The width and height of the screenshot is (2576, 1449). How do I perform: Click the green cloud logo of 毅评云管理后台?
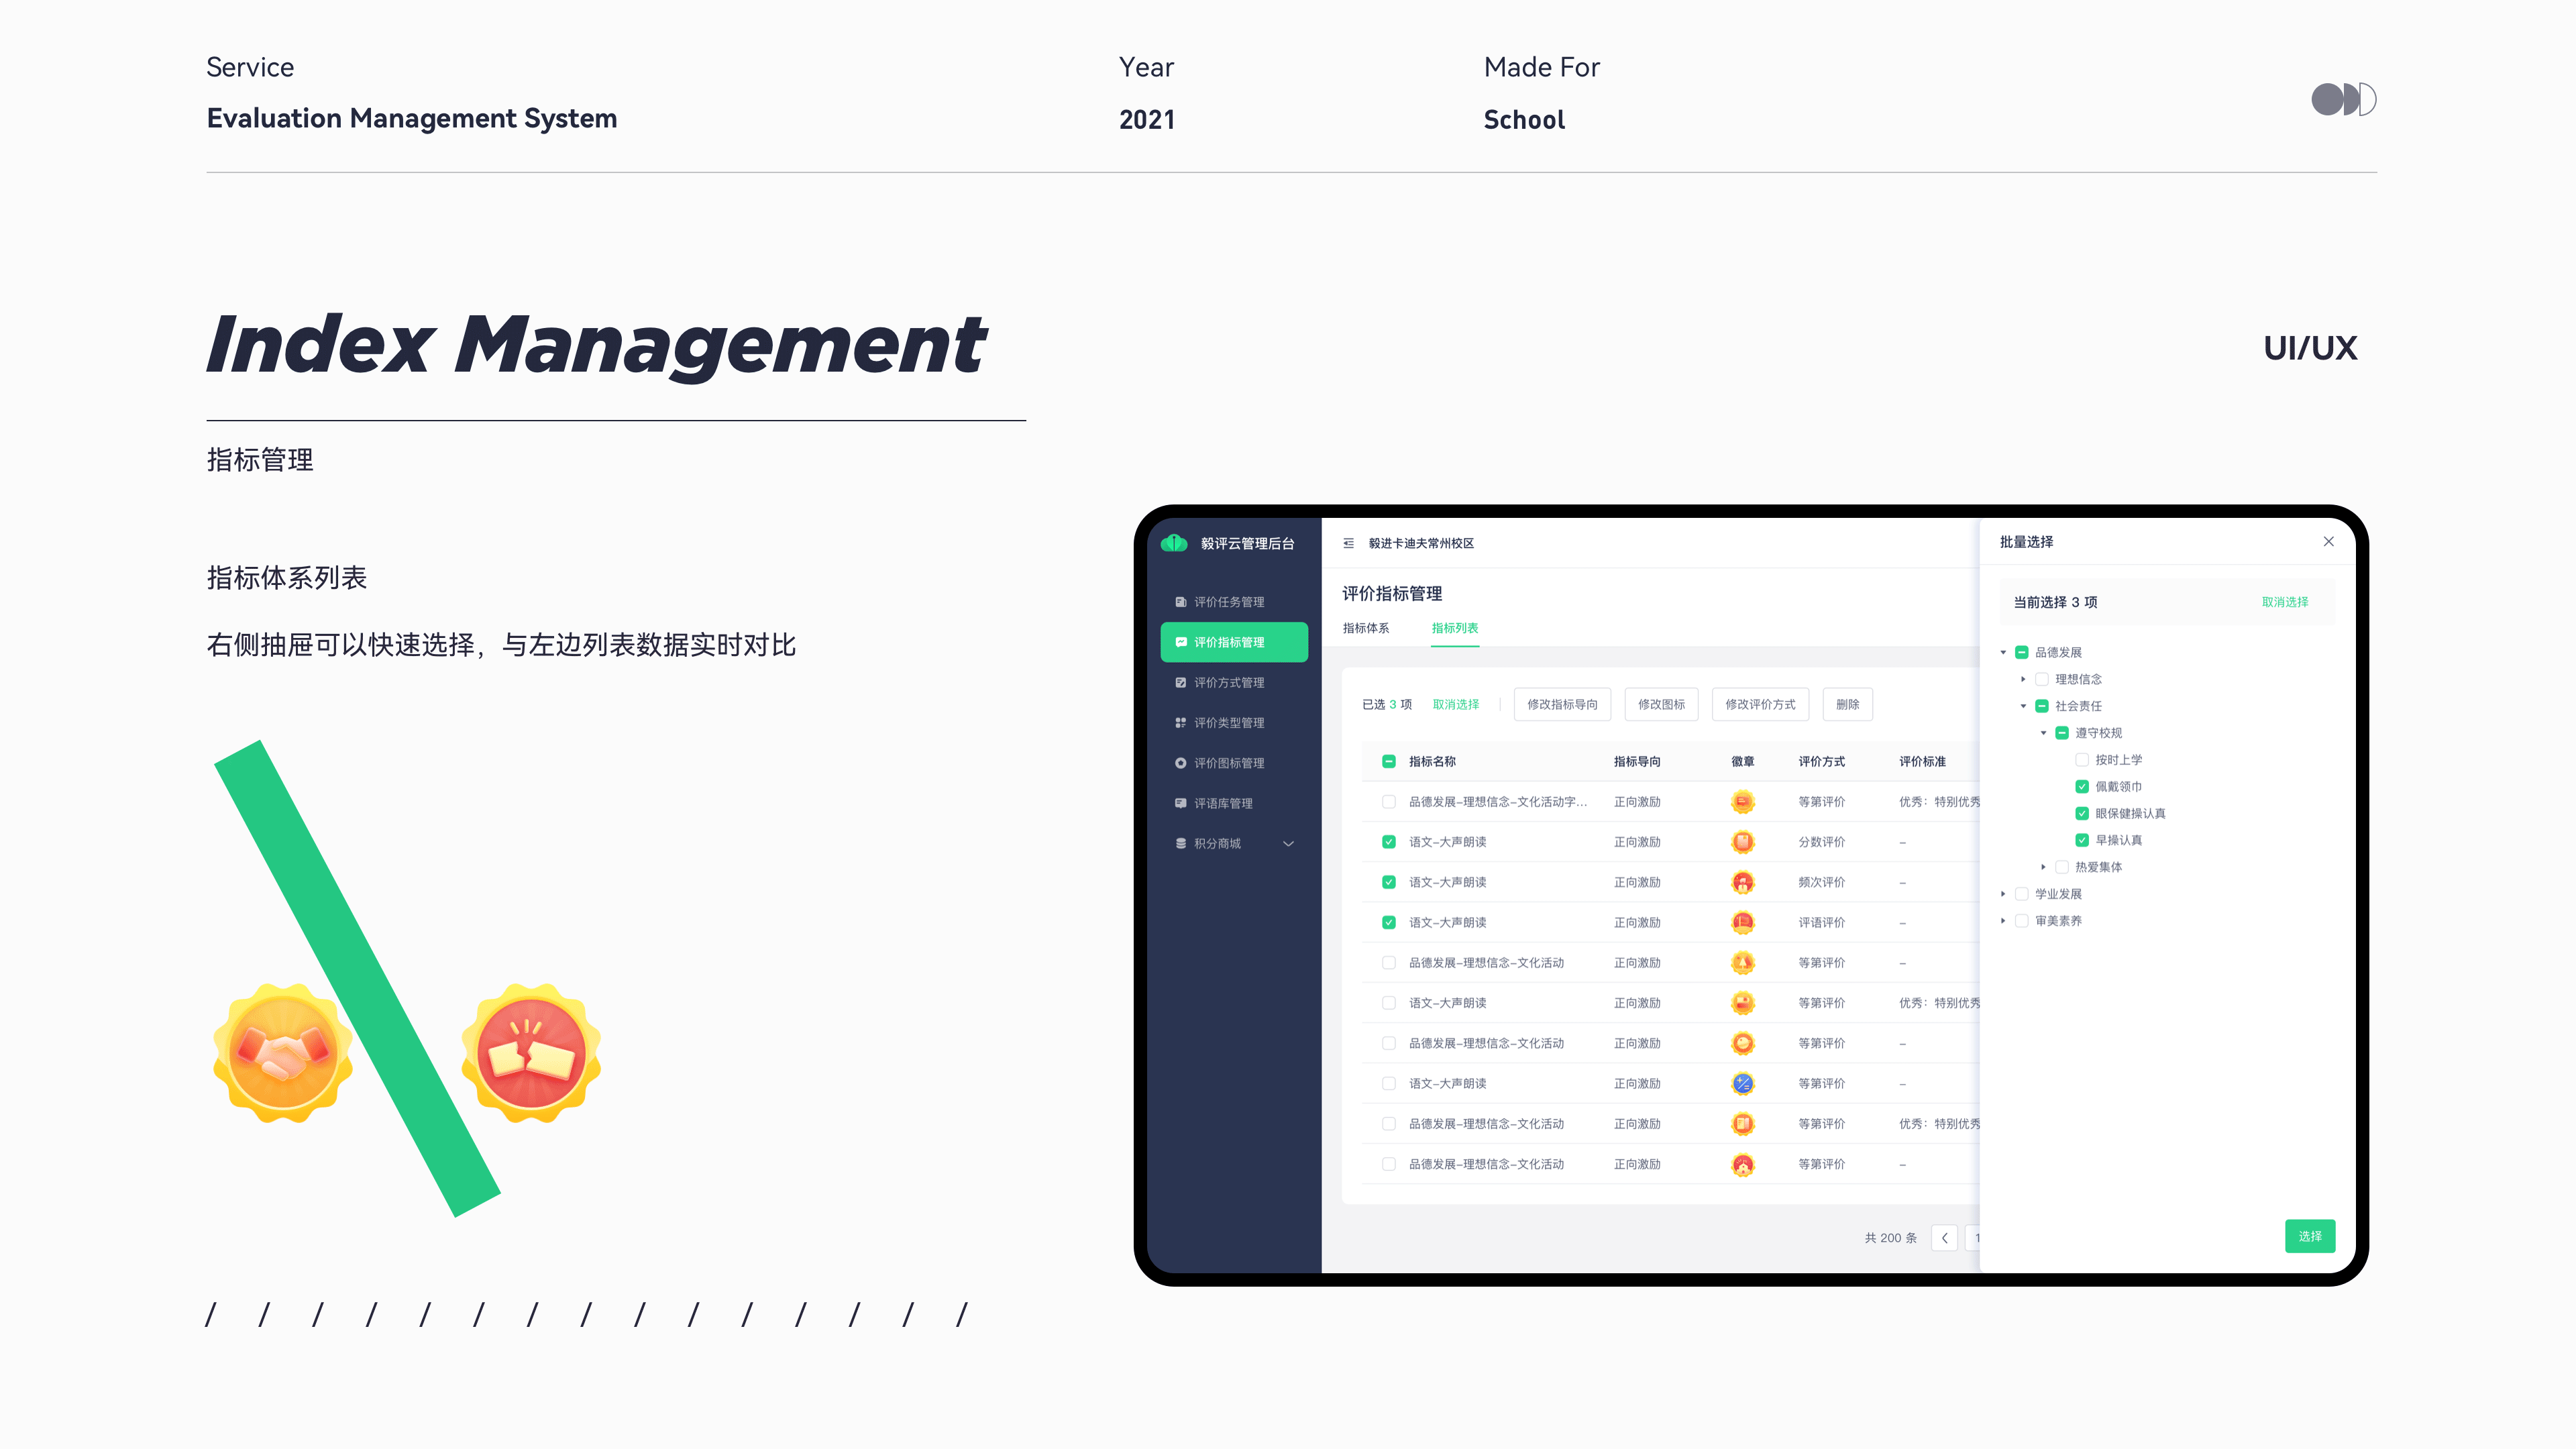(1174, 543)
